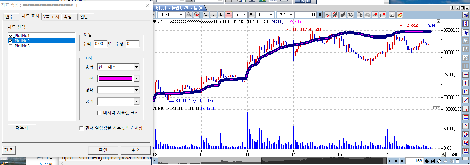470x165 pixels.
Task: Open the 종류 graph type dropdown
Action: pyautogui.click(x=136, y=67)
